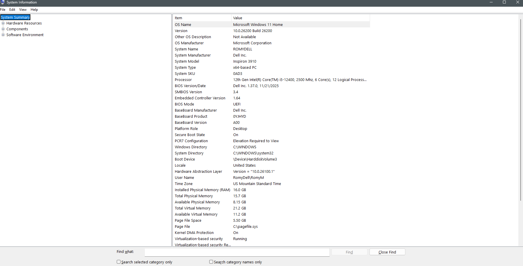Screen dimensions: 523x266
Task: Click the Close Find button
Action: (x=387, y=252)
